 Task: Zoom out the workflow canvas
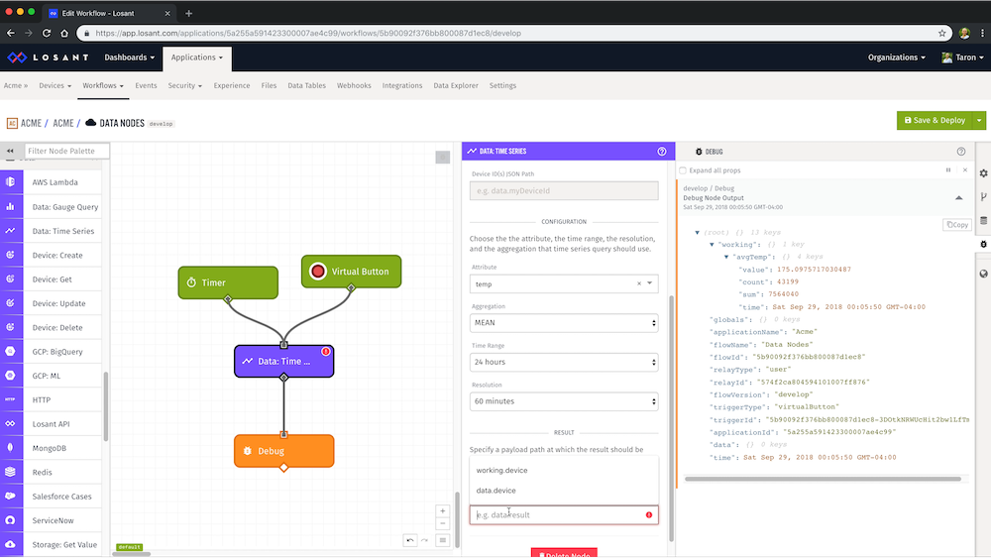(442, 523)
